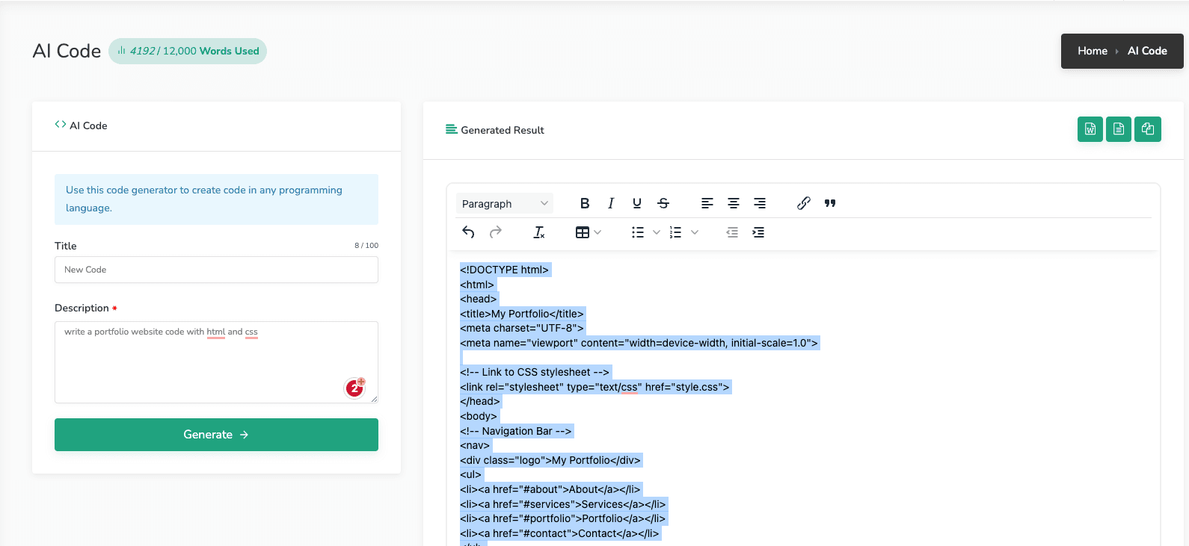Undo the last edit

click(469, 232)
